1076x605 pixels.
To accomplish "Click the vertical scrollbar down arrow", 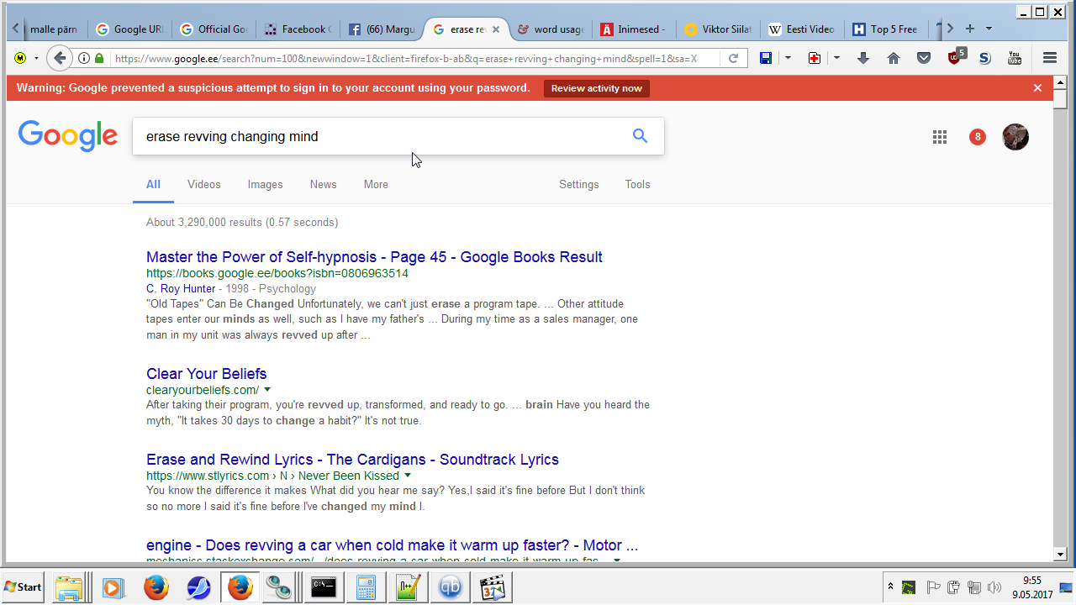I will pos(1060,554).
